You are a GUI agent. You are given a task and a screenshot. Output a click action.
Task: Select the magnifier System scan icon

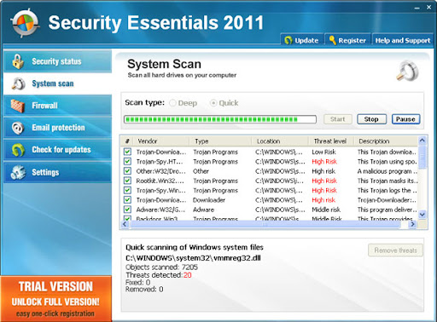pyautogui.click(x=18, y=83)
